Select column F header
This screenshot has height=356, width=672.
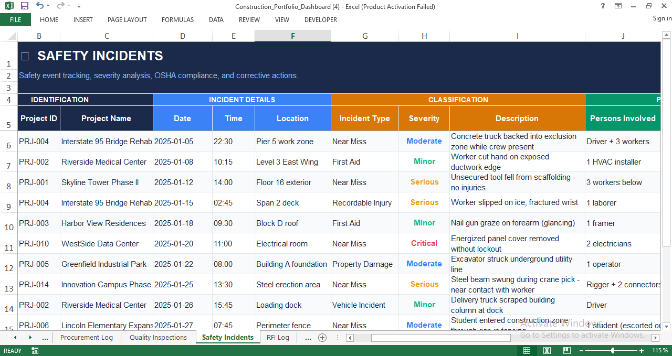[x=293, y=36]
